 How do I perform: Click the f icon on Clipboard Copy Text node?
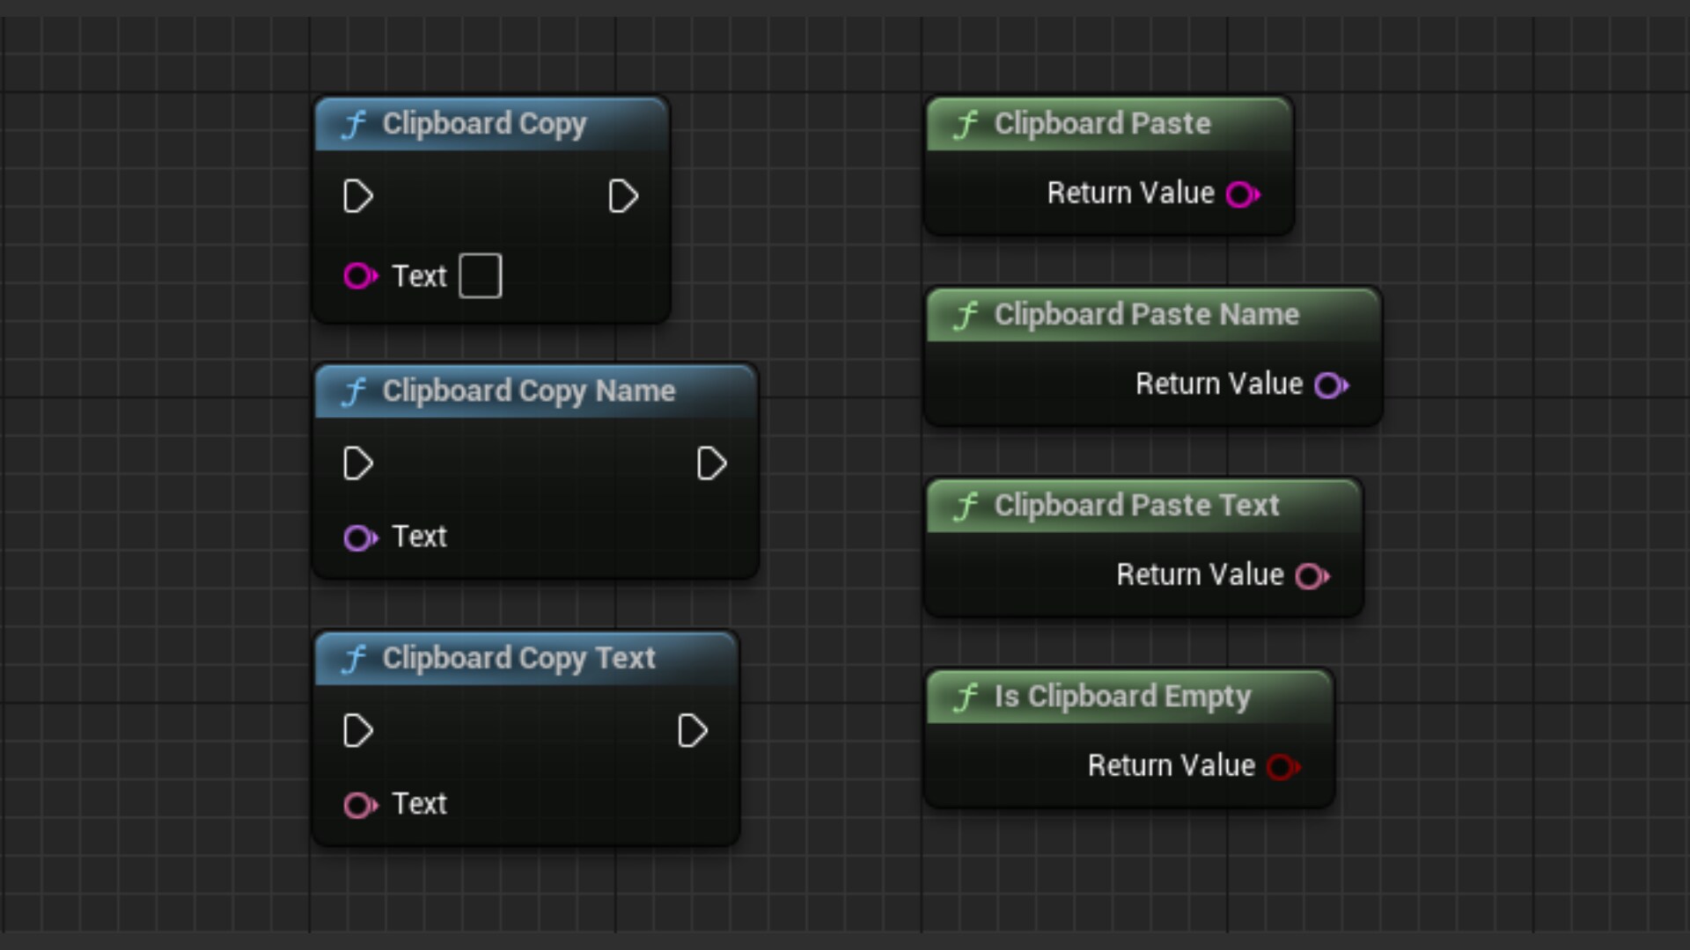tap(355, 658)
